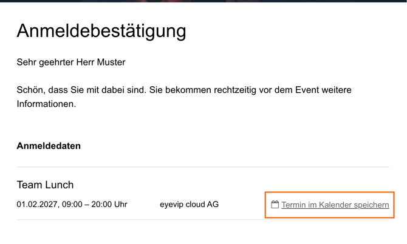Click the end time '20:00'
The height and width of the screenshot is (244, 407).
tap(103, 205)
